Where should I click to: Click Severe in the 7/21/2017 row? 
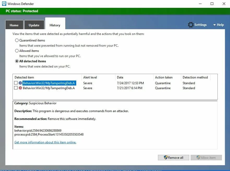[88, 88]
